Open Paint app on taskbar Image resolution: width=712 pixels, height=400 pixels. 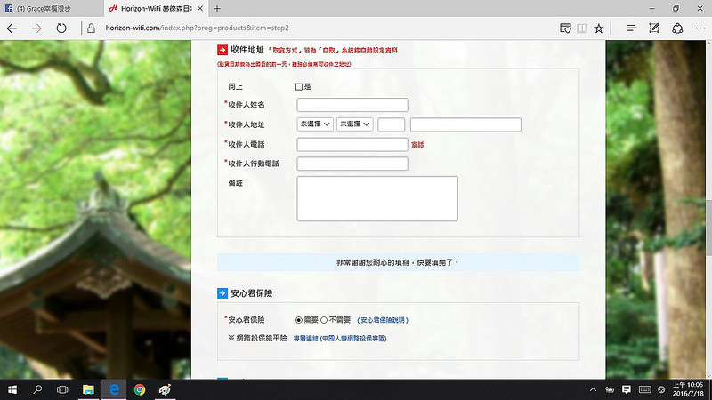(x=165, y=389)
